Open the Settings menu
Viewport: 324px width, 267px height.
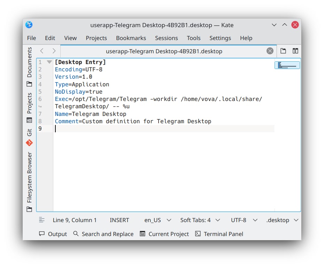[x=220, y=38]
